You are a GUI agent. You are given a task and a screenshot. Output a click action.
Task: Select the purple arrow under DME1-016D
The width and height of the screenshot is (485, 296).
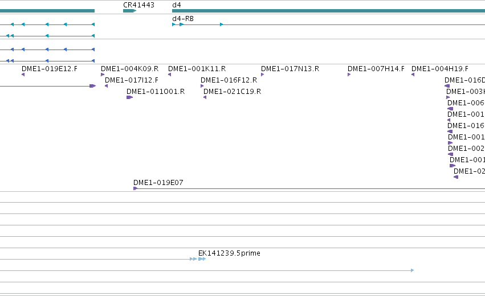447,86
